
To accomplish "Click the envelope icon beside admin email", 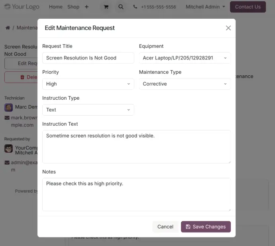I will [7, 163].
